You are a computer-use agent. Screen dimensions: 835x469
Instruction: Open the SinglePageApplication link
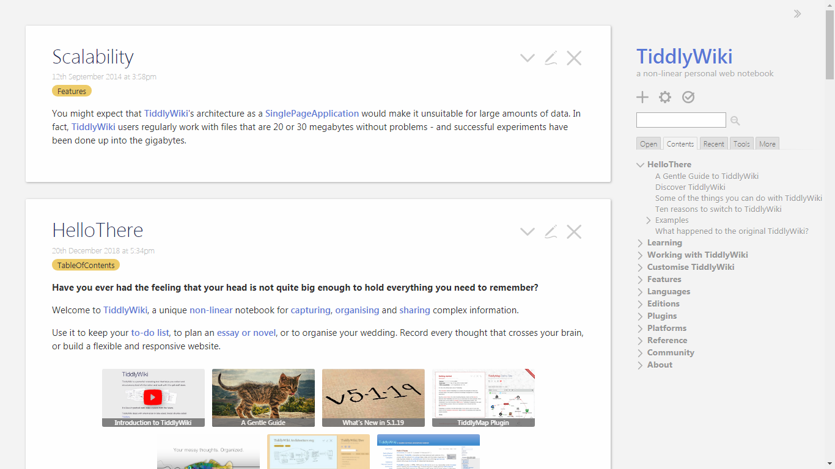click(312, 113)
